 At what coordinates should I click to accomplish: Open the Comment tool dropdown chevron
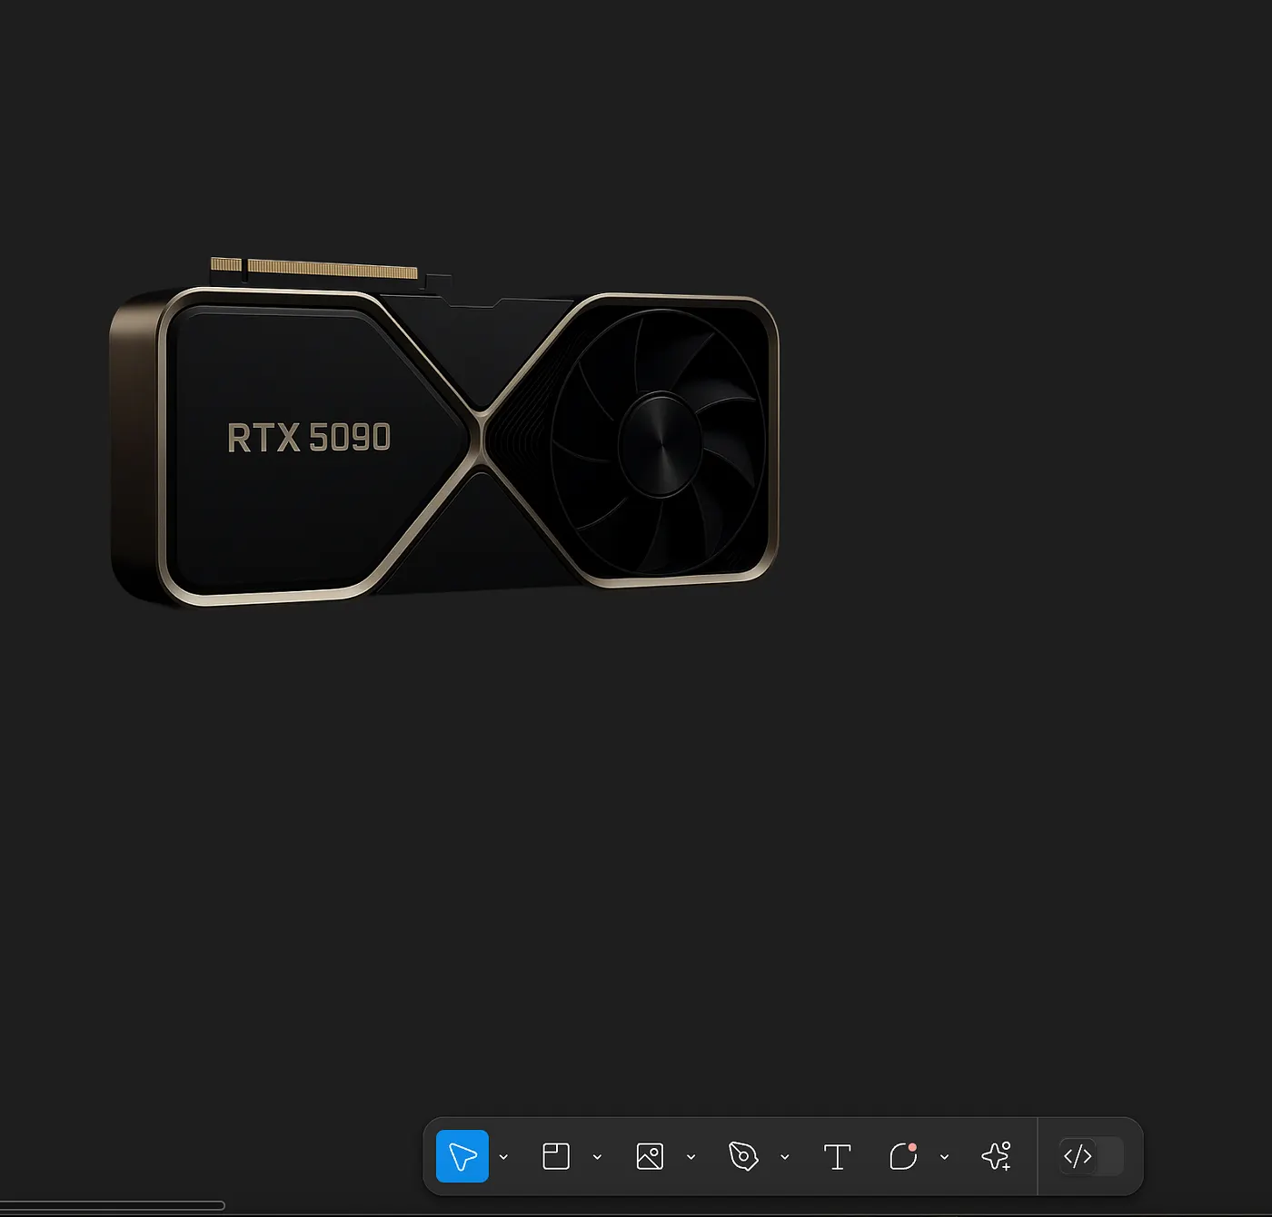pyautogui.click(x=944, y=1157)
